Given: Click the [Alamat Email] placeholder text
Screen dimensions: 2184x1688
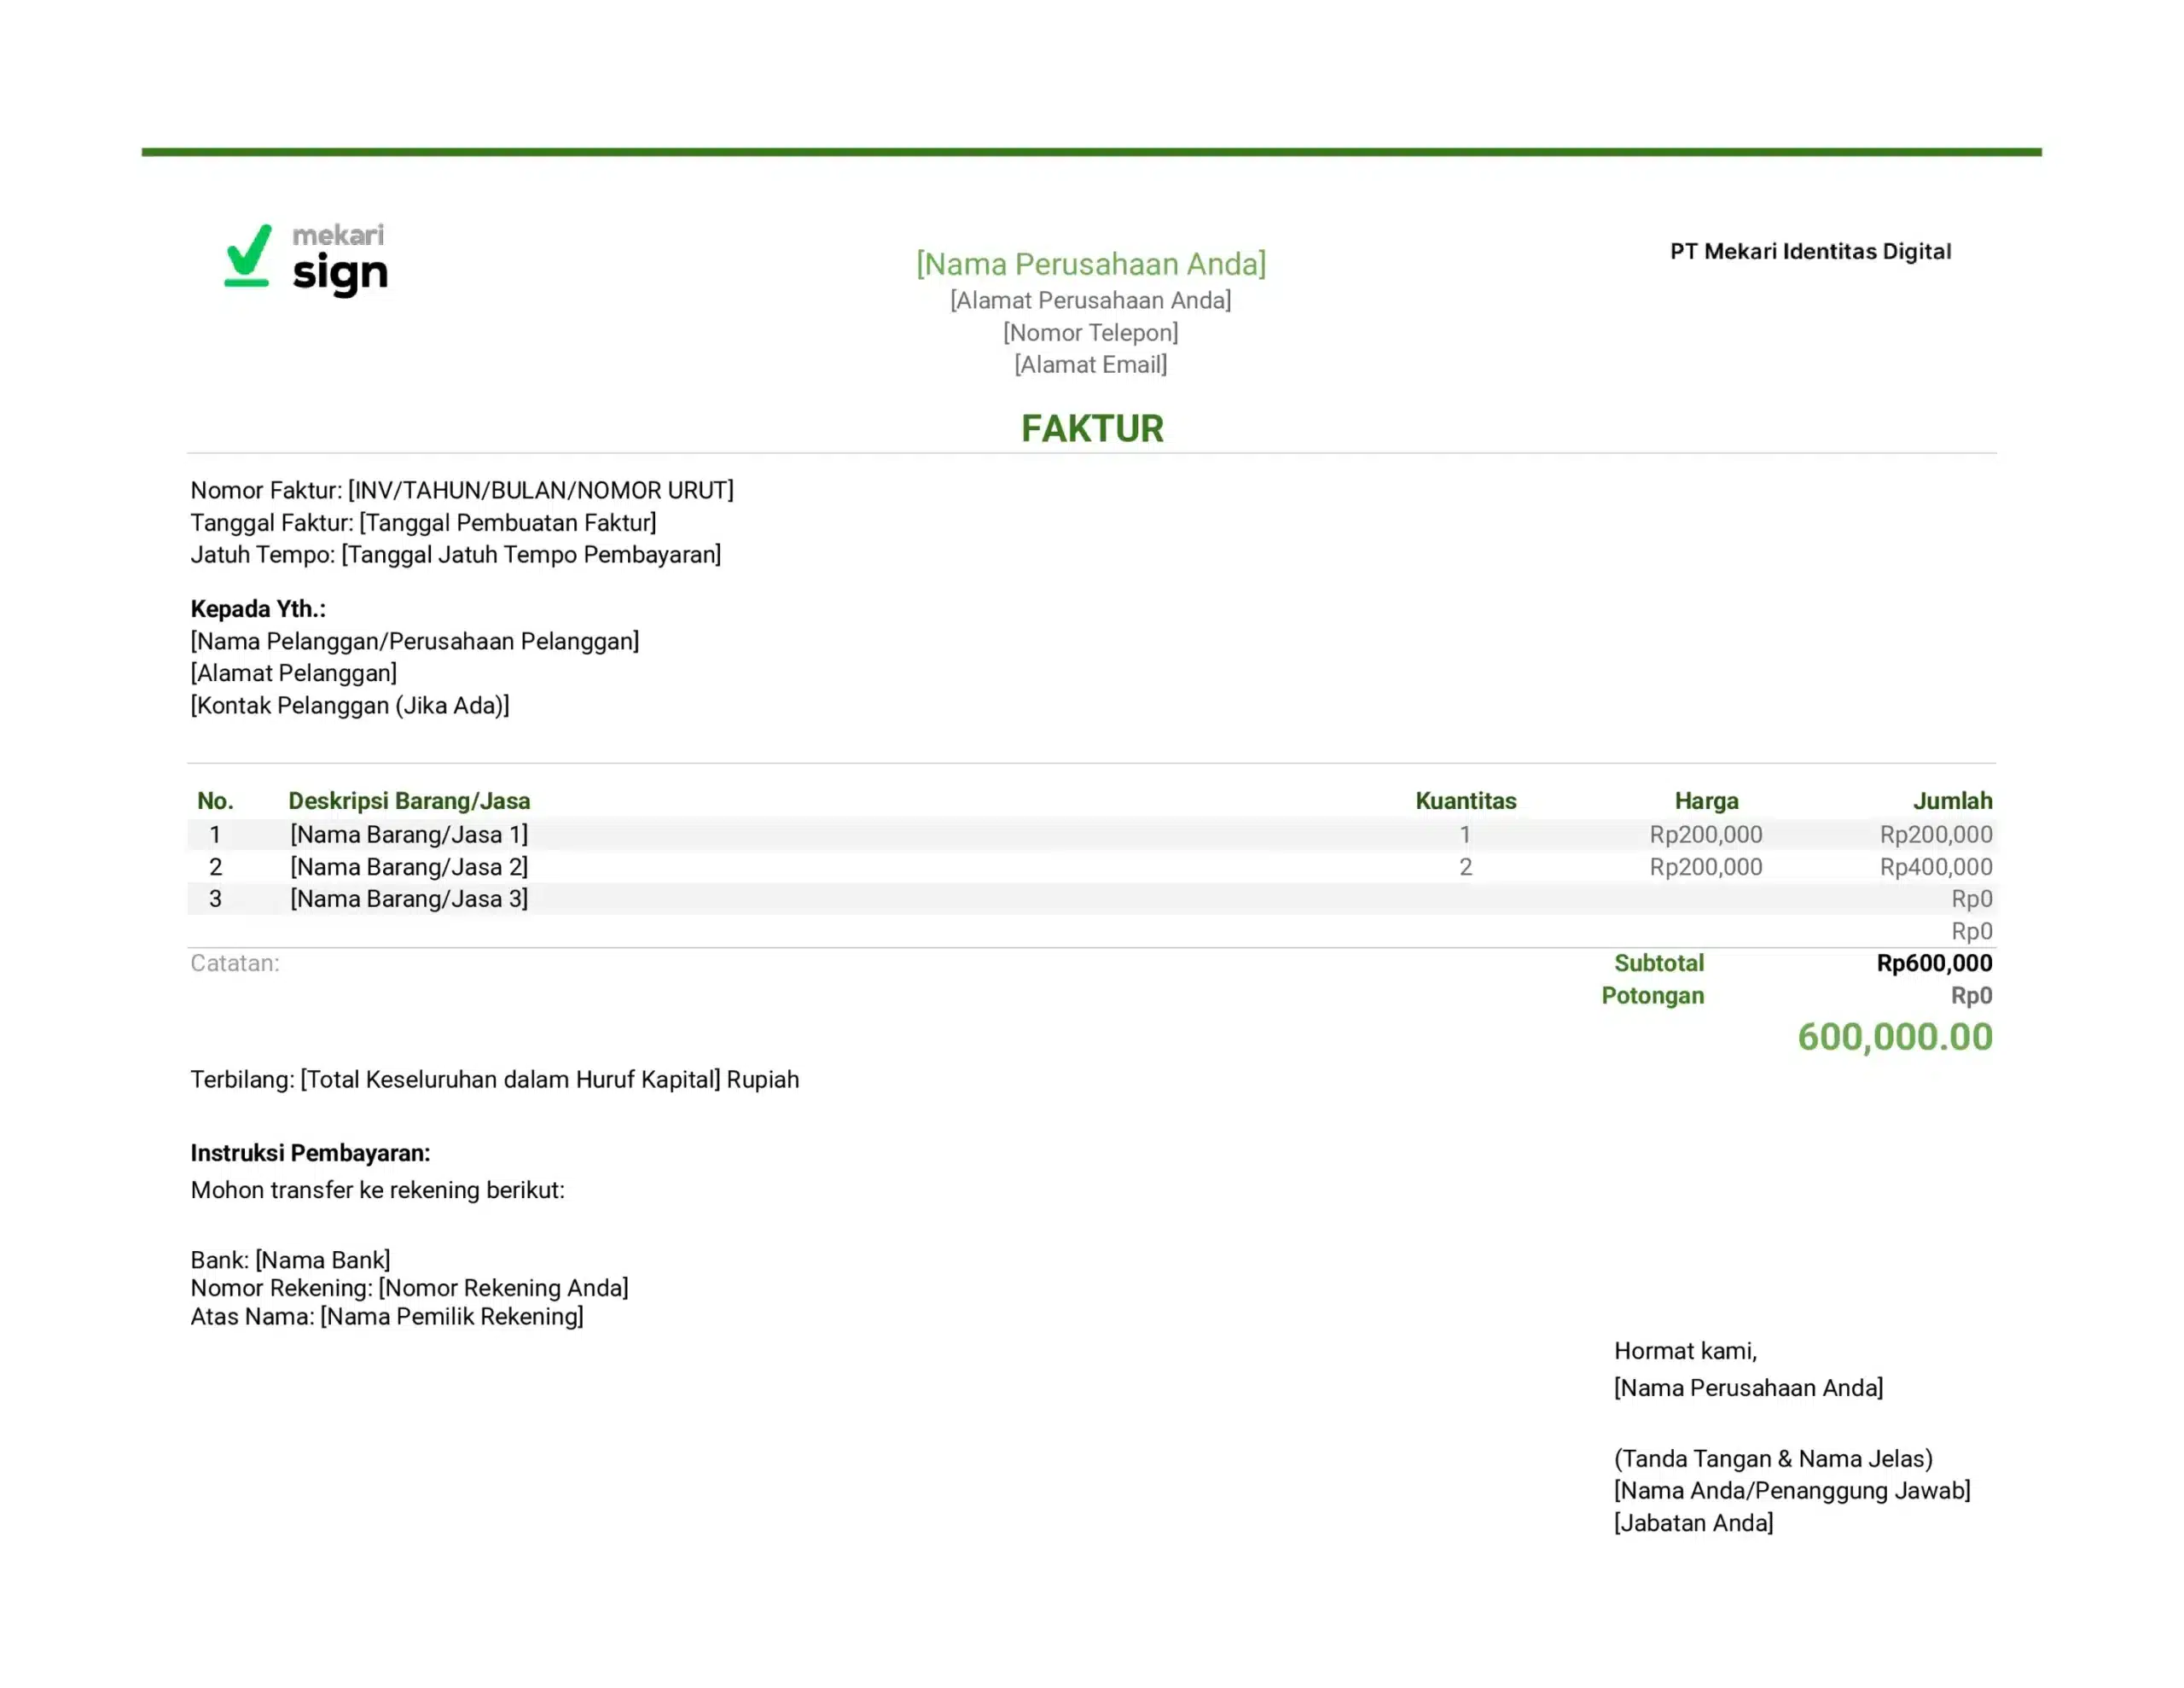Looking at the screenshot, I should [1090, 364].
